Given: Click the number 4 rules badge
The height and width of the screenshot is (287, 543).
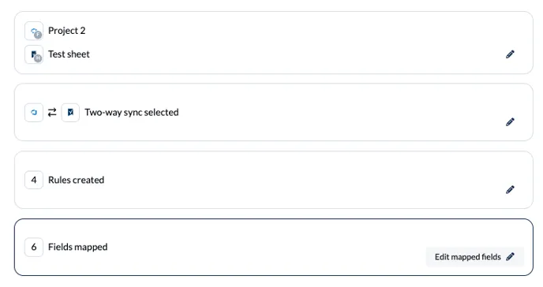Looking at the screenshot, I should pyautogui.click(x=34, y=180).
